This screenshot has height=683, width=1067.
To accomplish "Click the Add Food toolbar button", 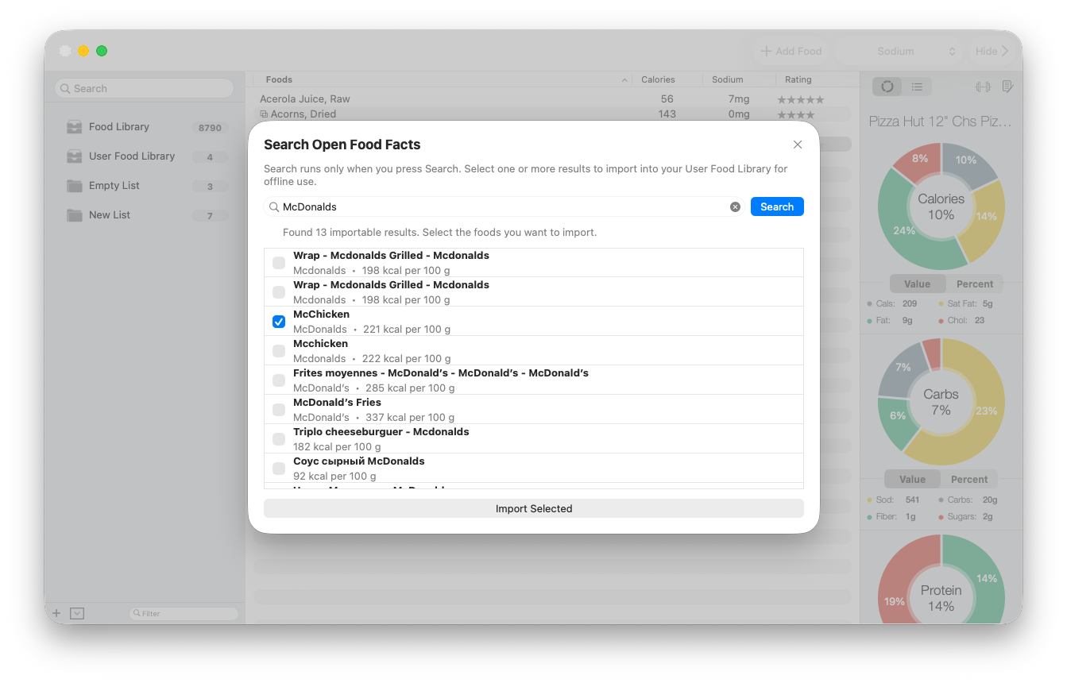I will (x=791, y=51).
